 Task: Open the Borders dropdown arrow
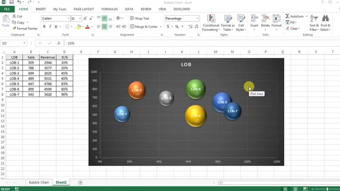pos(71,27)
